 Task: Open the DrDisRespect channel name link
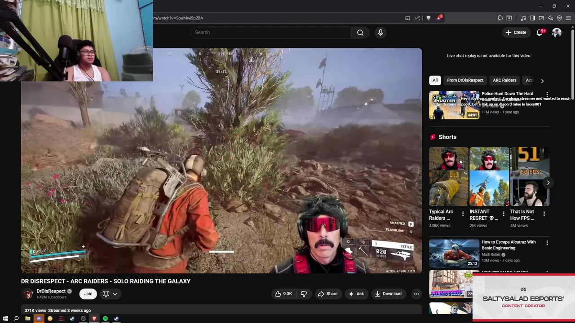pyautogui.click(x=51, y=291)
